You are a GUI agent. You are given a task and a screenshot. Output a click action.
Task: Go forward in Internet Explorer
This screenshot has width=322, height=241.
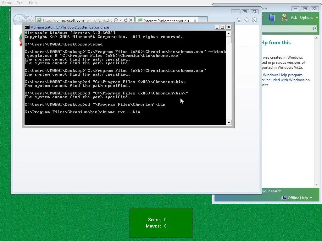pyautogui.click(x=30, y=20)
